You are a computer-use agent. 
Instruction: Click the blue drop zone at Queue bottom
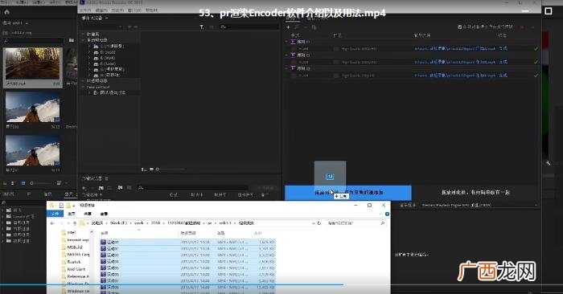pyautogui.click(x=348, y=193)
